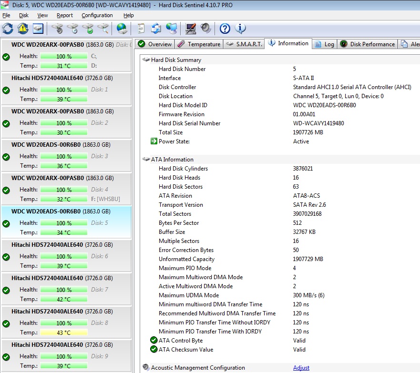Run the extended self-test disk checkmark icon
The height and width of the screenshot is (373, 420).
point(88,29)
